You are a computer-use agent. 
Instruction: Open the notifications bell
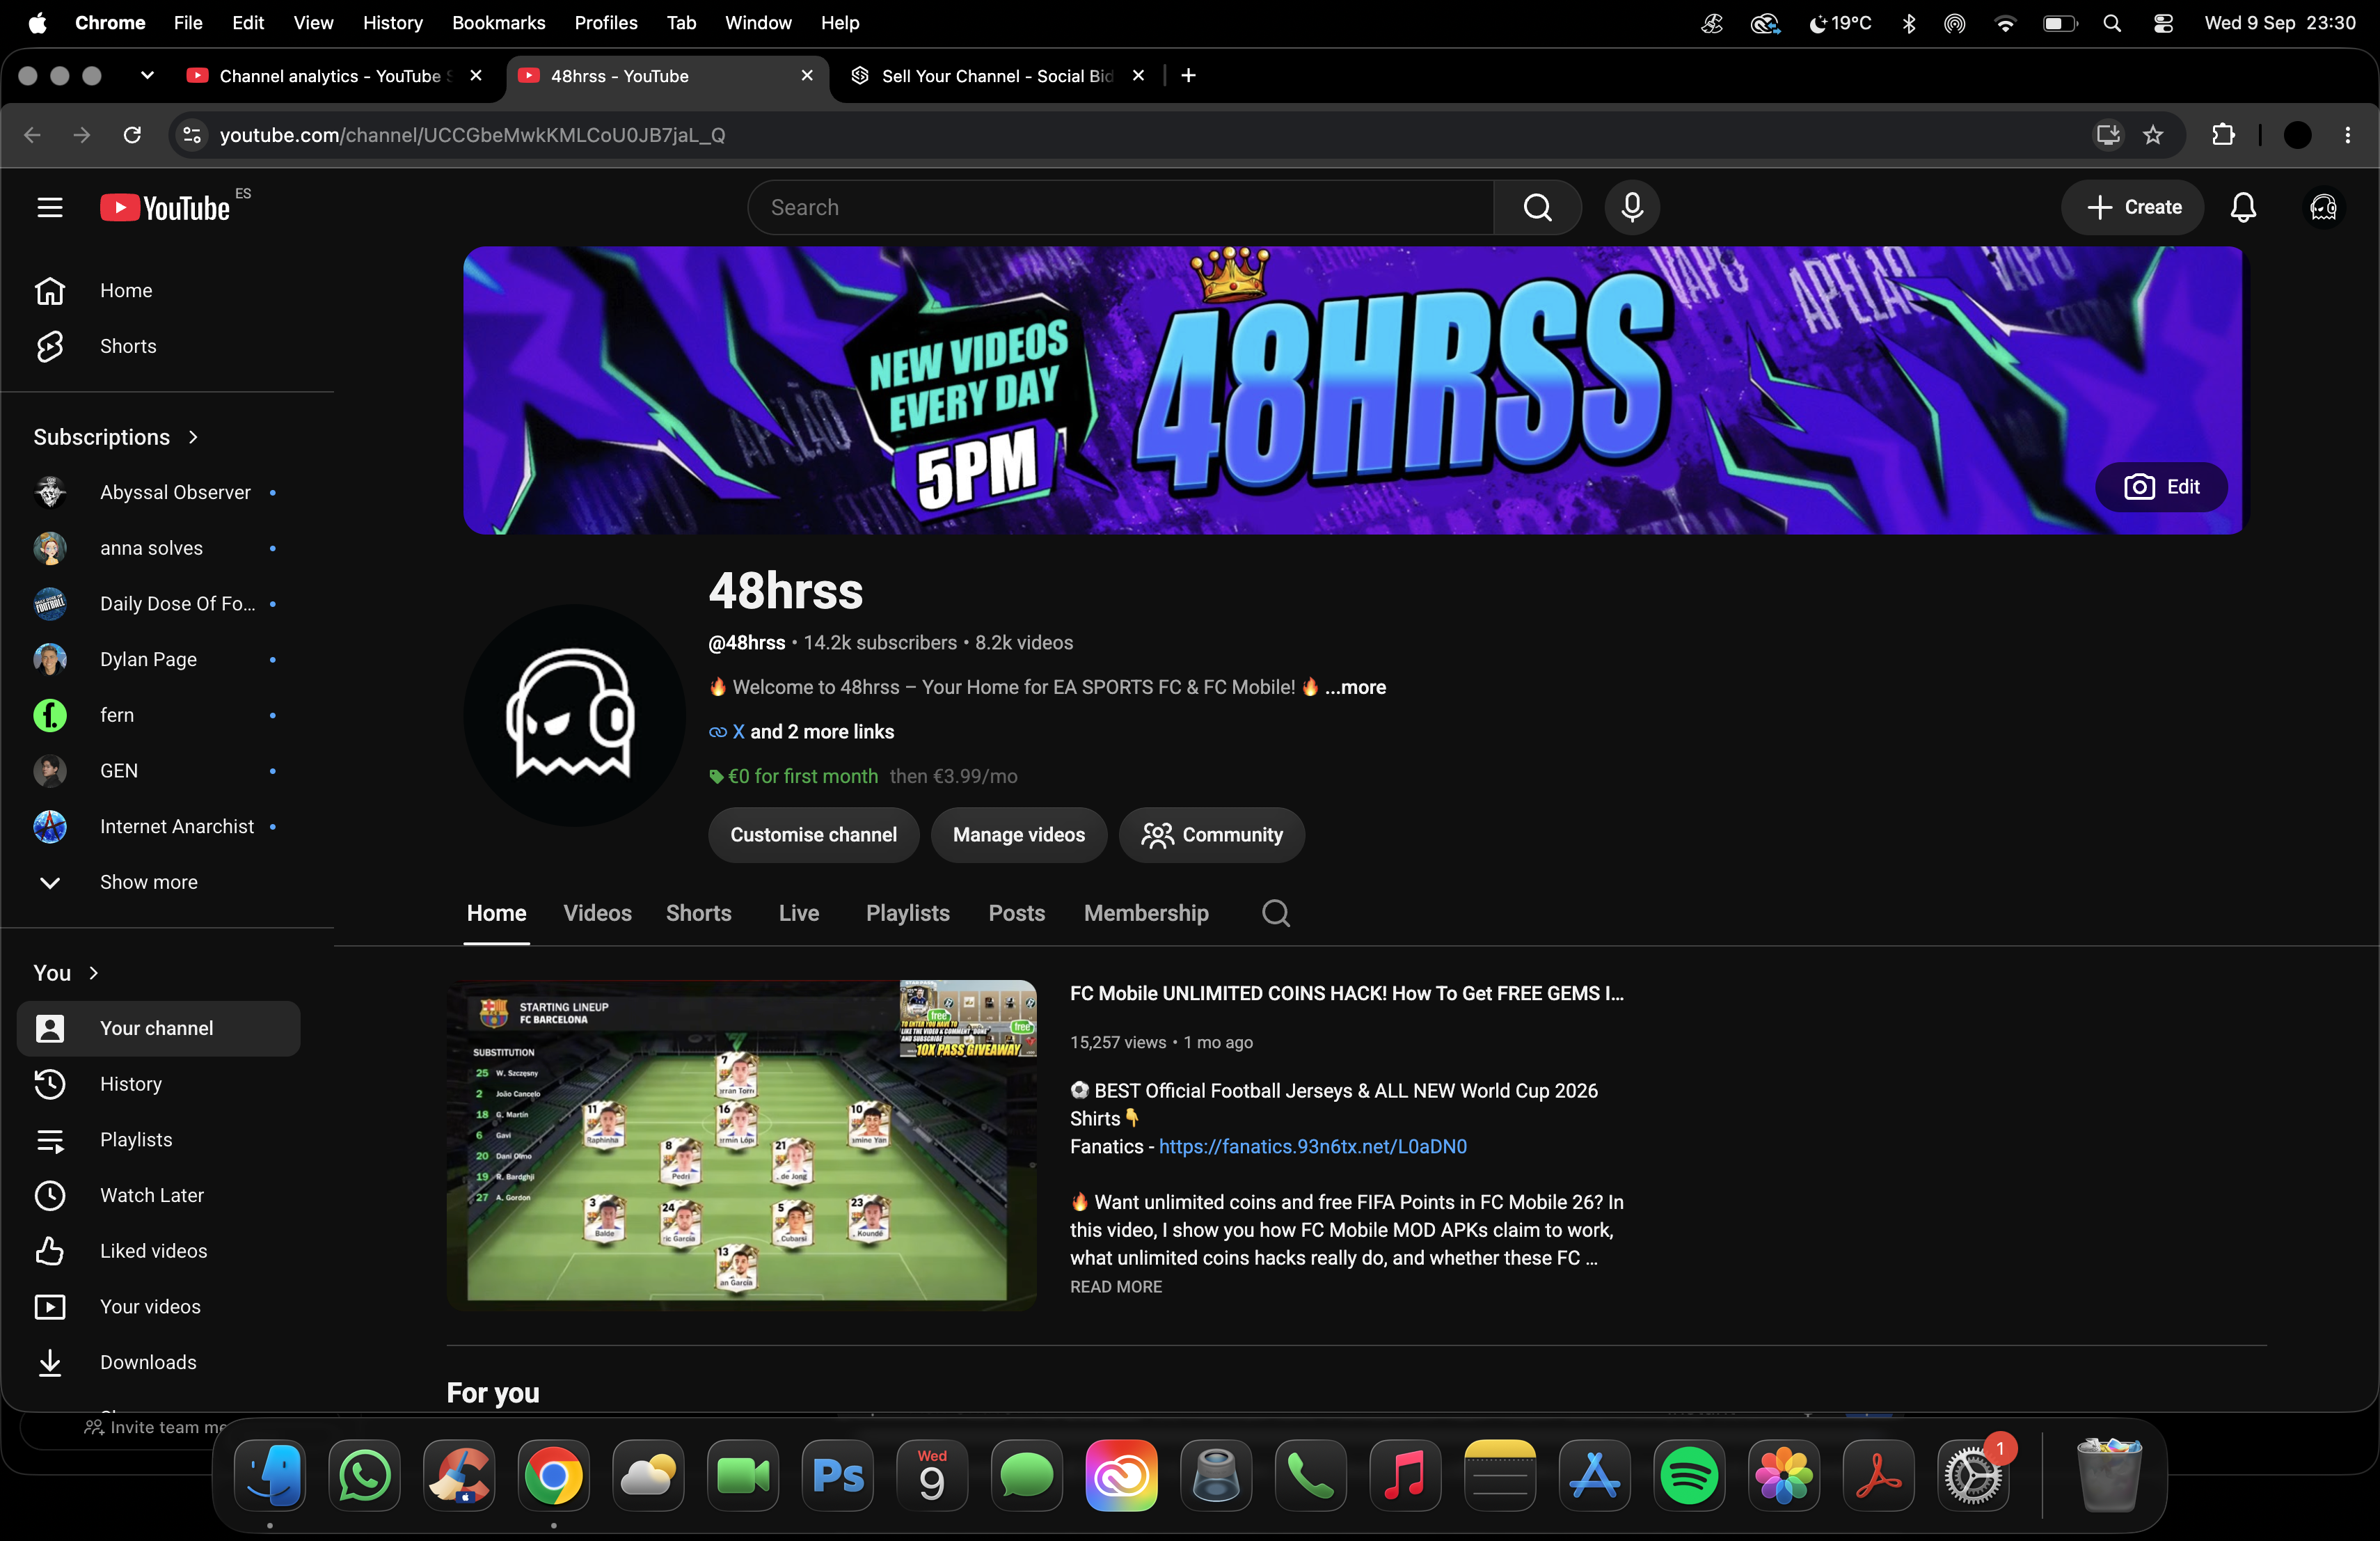(2243, 207)
